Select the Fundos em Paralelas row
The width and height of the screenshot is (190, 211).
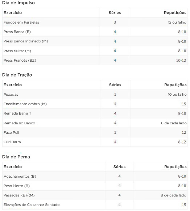coord(95,22)
